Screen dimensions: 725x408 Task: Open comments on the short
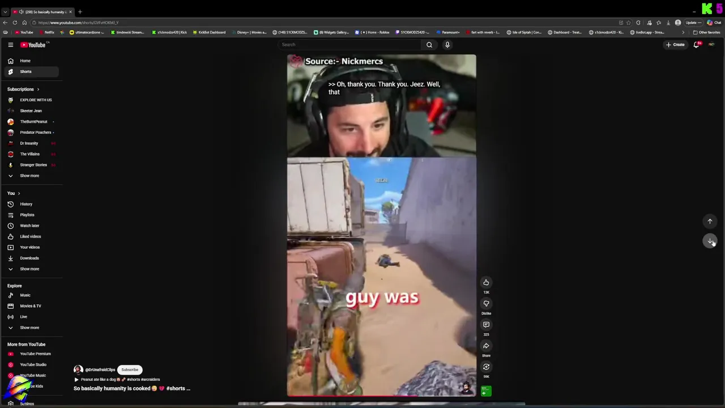pyautogui.click(x=486, y=325)
